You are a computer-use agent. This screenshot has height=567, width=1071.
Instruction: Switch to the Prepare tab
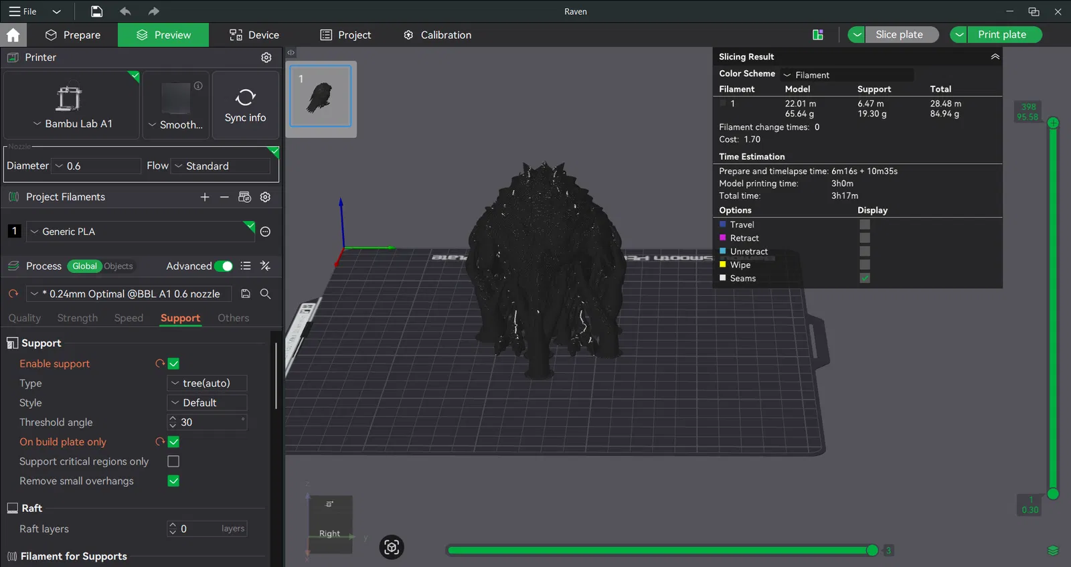tap(73, 35)
